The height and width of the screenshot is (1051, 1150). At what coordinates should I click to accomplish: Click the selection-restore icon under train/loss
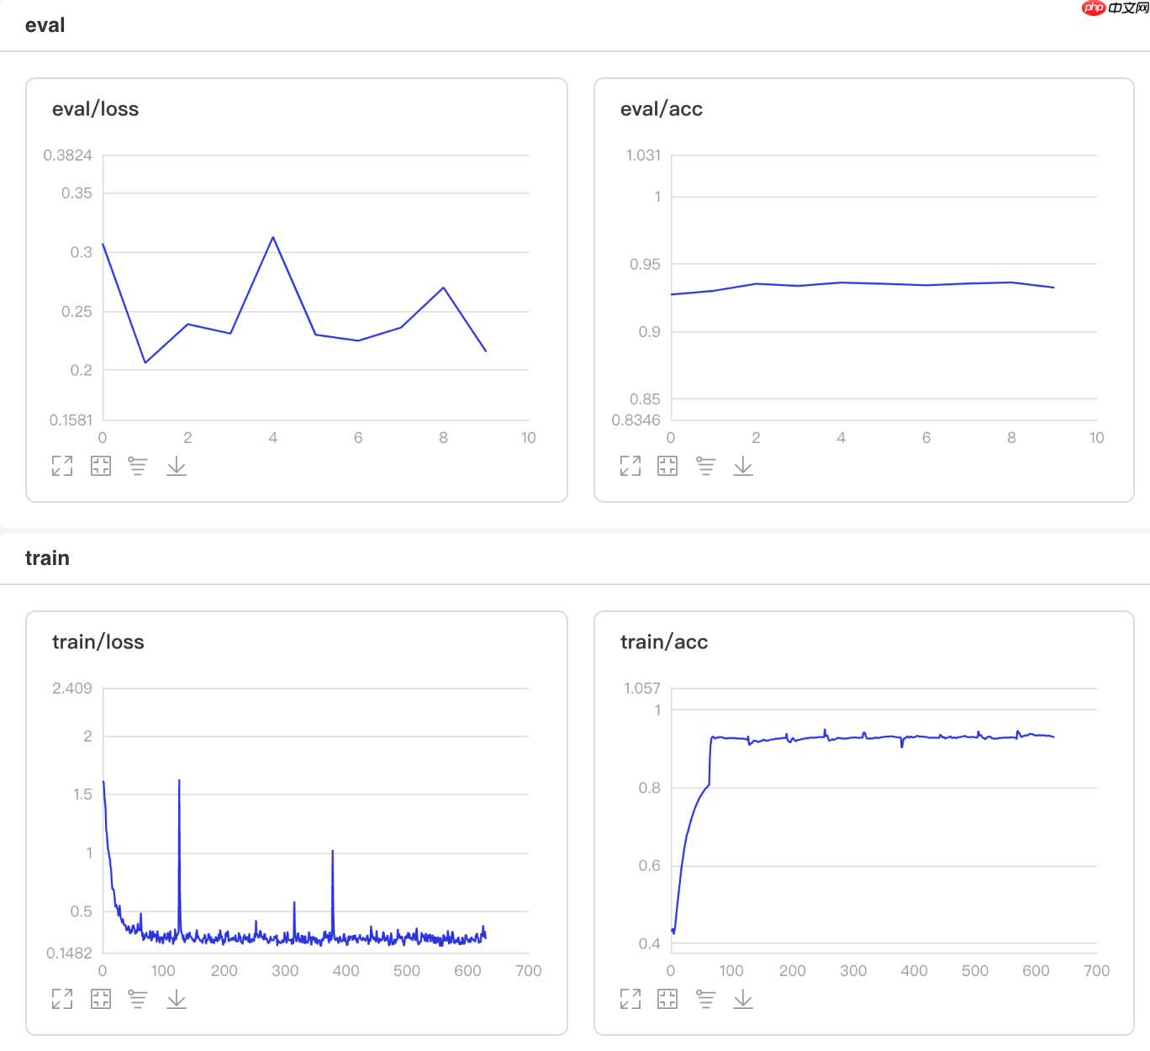[x=101, y=999]
